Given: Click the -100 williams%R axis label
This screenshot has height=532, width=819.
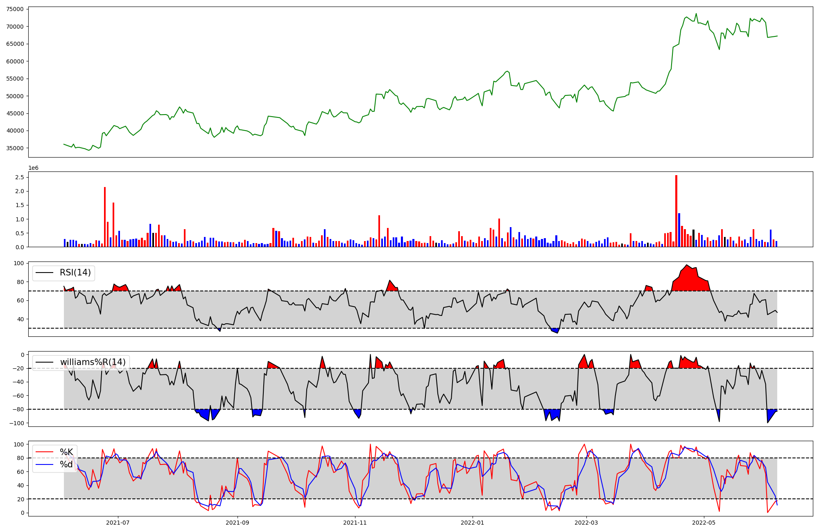Looking at the screenshot, I should click(17, 423).
